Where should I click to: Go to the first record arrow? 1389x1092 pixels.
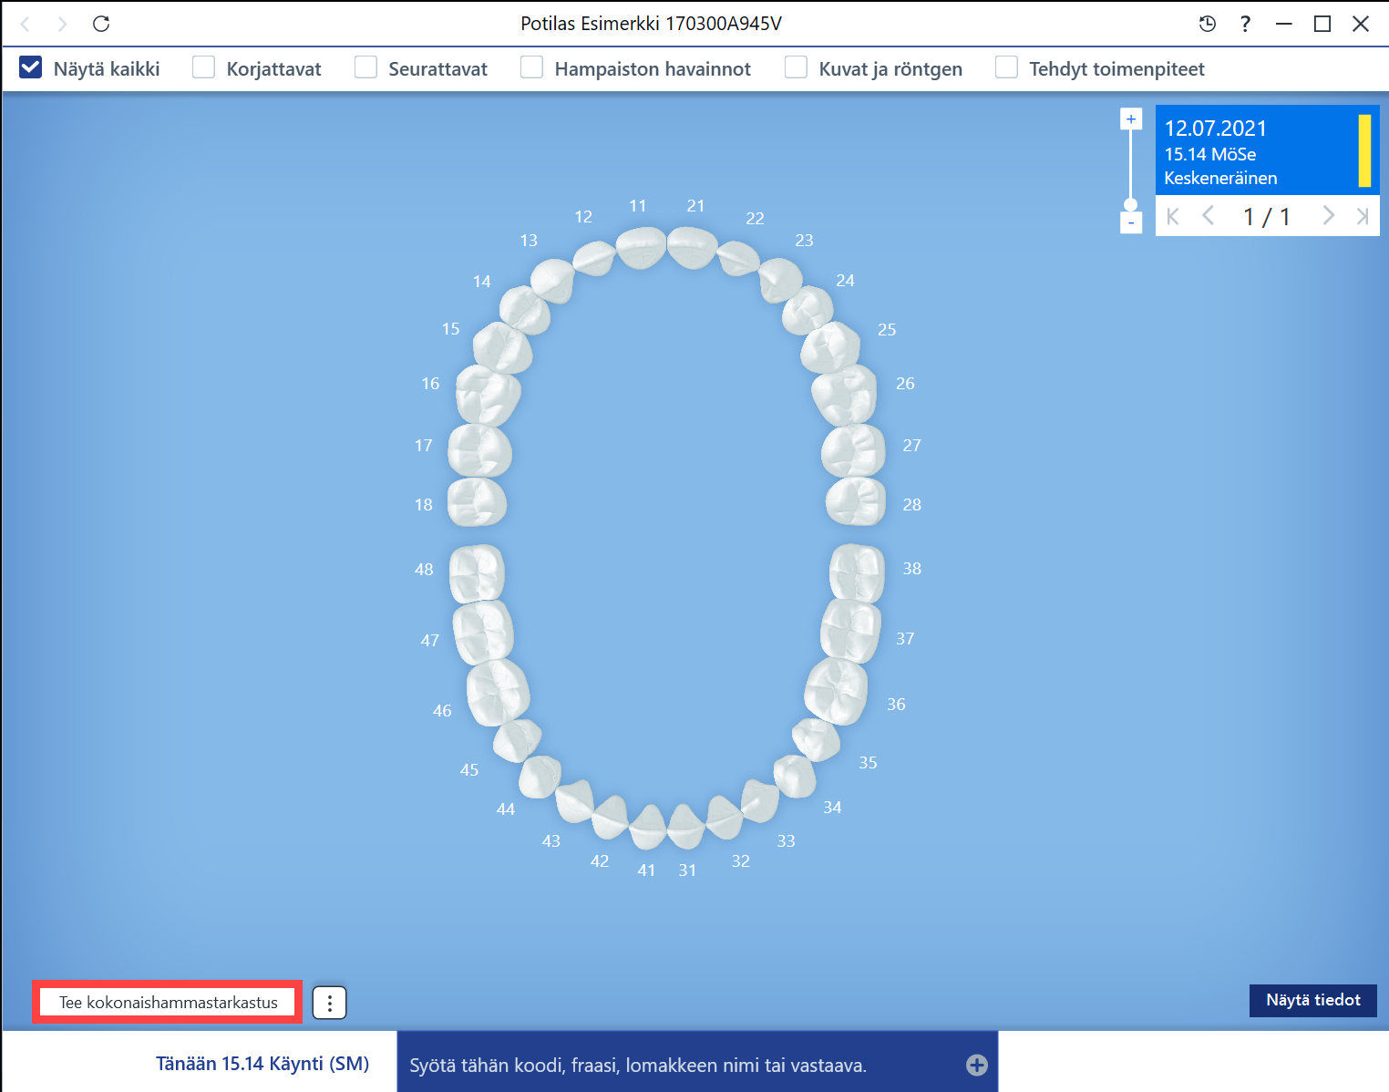tap(1173, 216)
